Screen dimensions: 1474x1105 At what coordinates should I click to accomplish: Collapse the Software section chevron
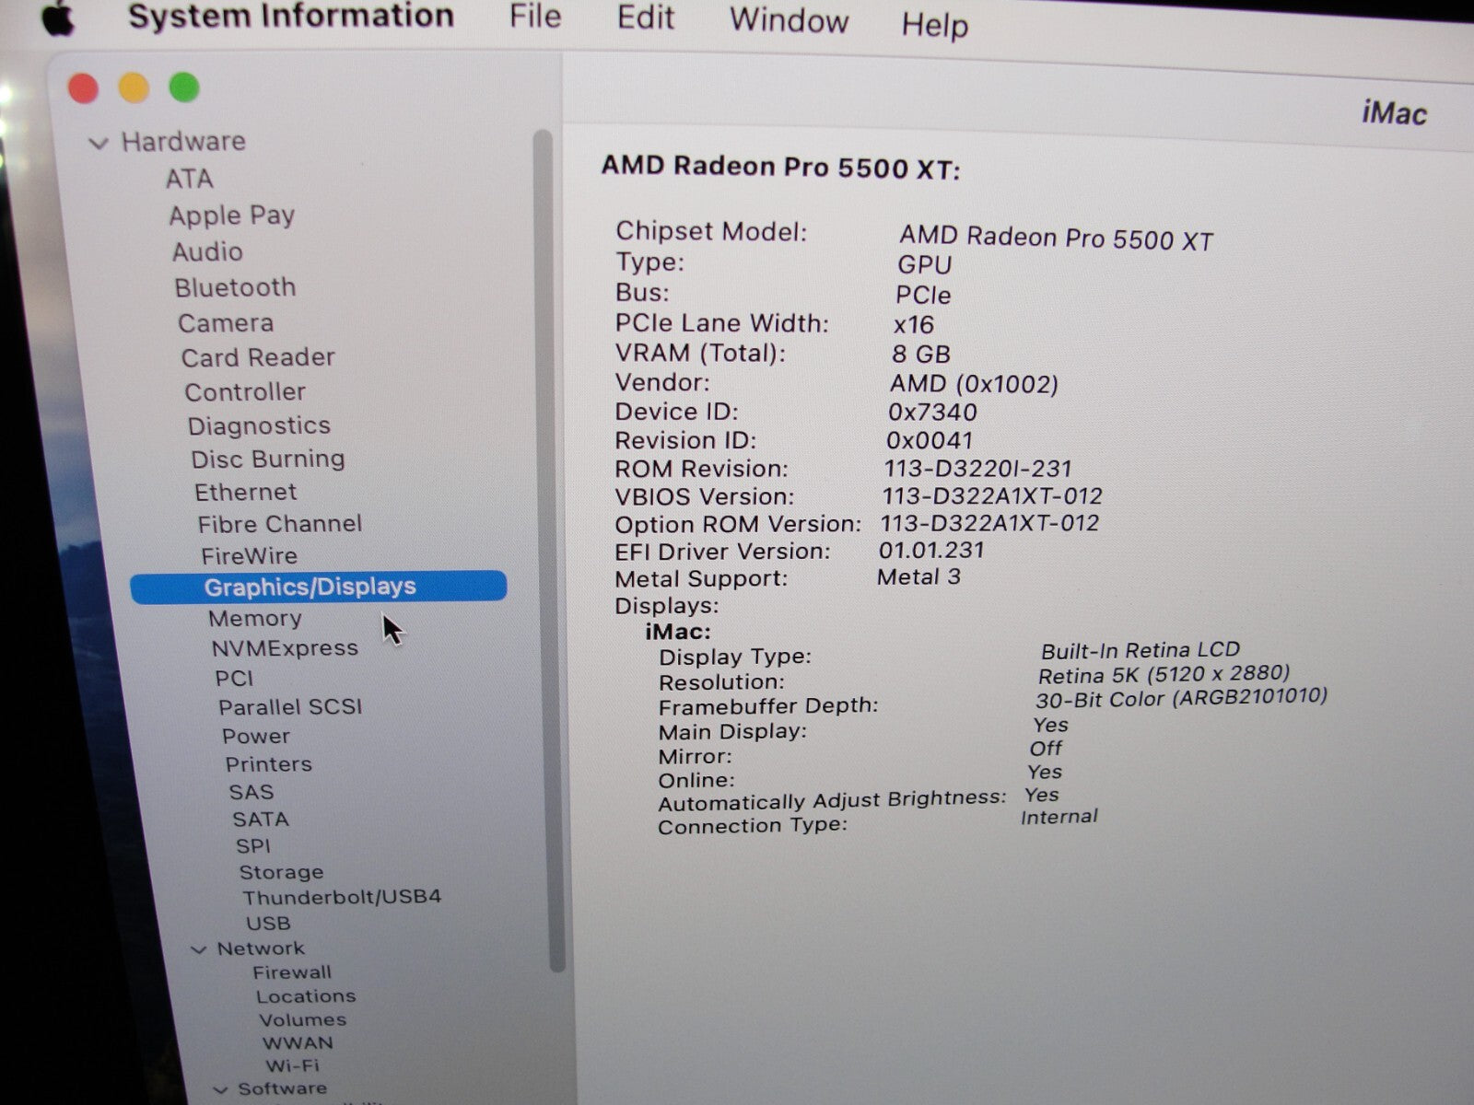coord(220,1089)
